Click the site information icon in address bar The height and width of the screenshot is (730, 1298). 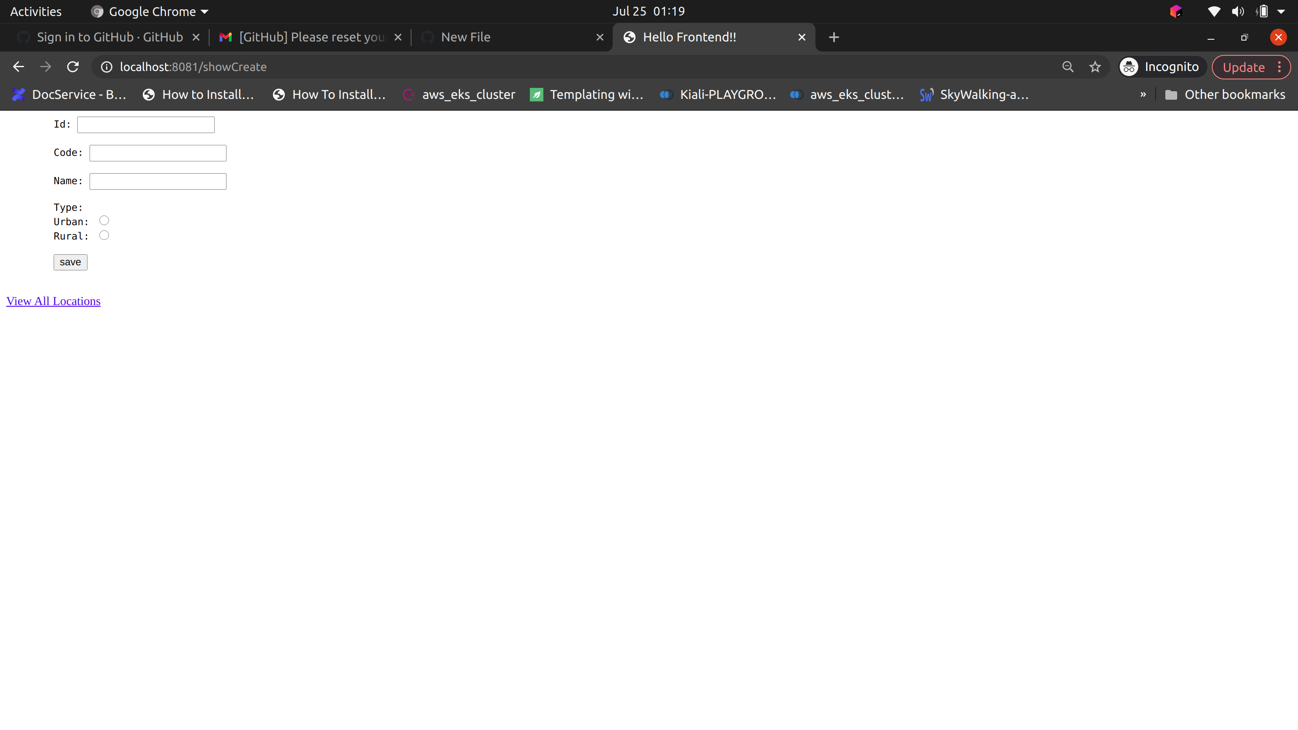click(x=106, y=66)
